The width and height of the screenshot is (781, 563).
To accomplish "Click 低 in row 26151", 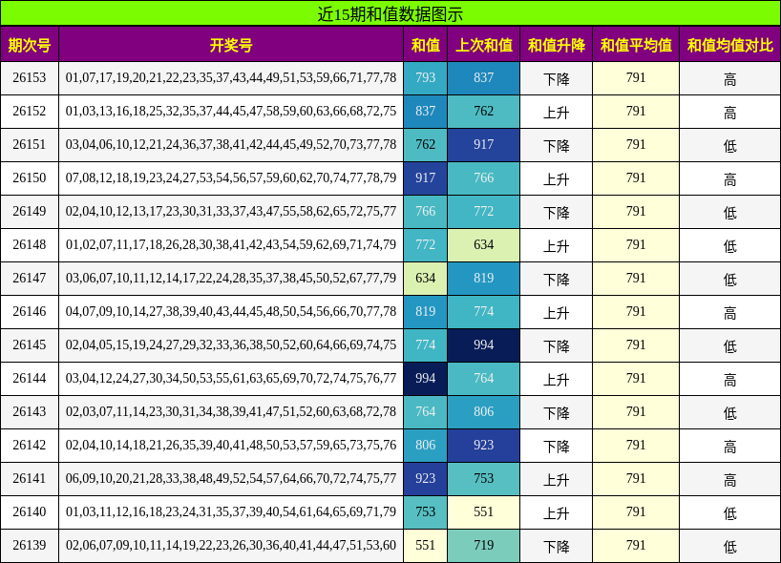I will [x=730, y=145].
